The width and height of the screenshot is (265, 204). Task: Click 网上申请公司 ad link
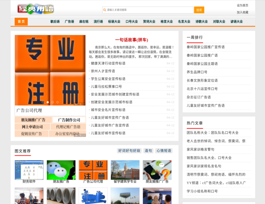pyautogui.click(x=32, y=127)
